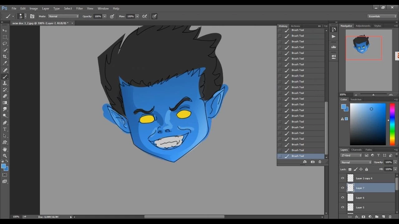This screenshot has height=224, width=399.
Task: Open the layer Kind filter dropdown
Action: click(x=351, y=155)
